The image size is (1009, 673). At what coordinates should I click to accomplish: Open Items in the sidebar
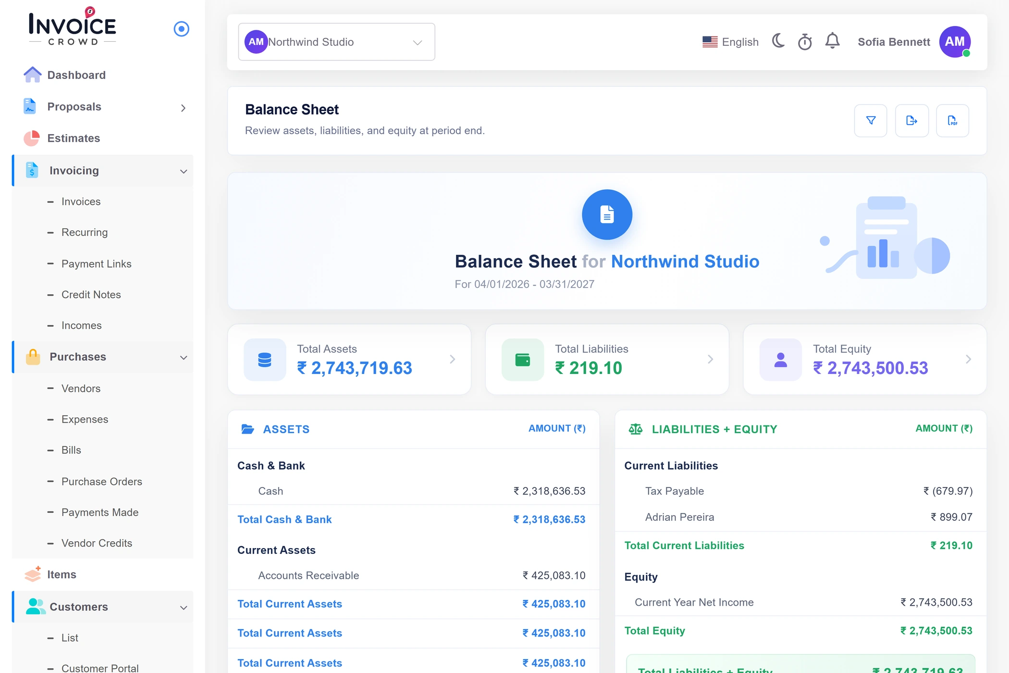coord(62,574)
